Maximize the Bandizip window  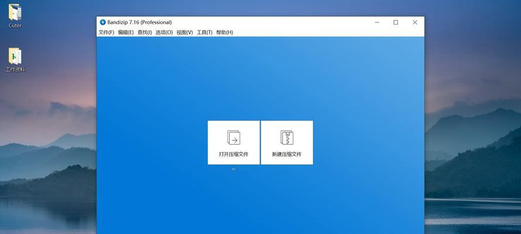396,23
